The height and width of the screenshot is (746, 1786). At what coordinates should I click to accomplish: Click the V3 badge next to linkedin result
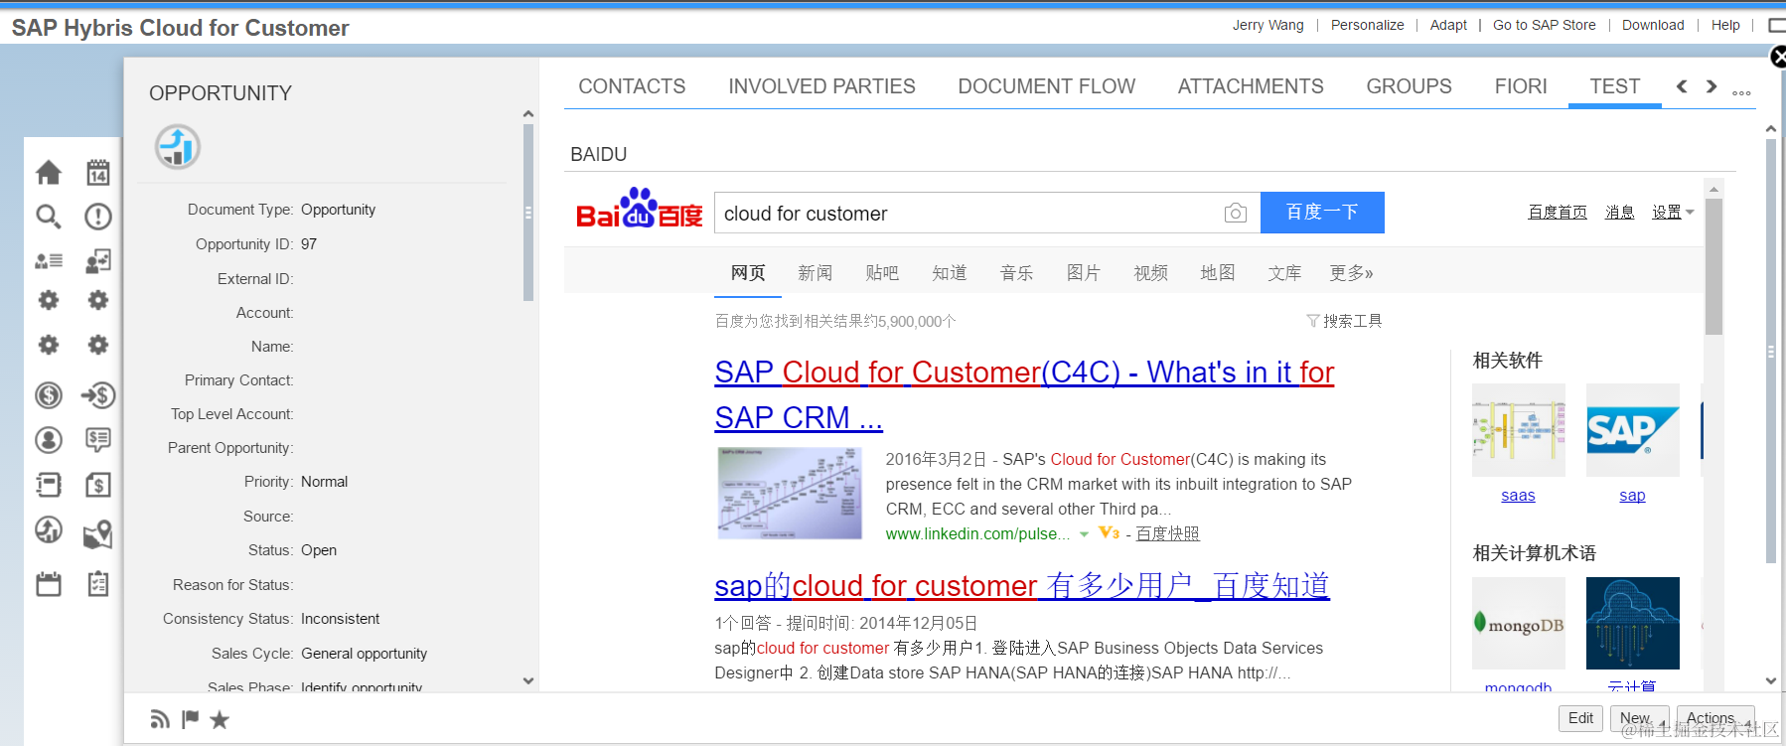point(1110,533)
